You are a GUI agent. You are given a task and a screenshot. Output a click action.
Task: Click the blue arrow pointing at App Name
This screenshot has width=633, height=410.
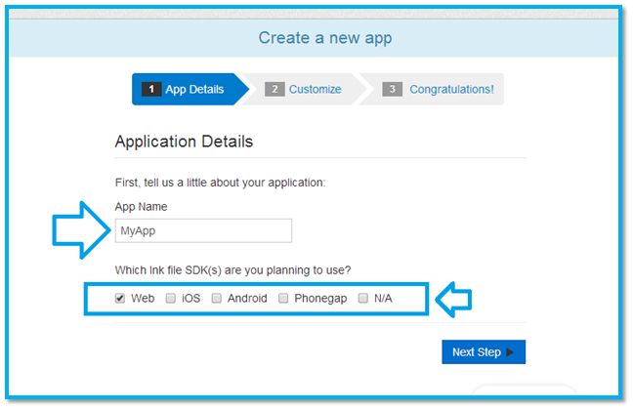78,230
